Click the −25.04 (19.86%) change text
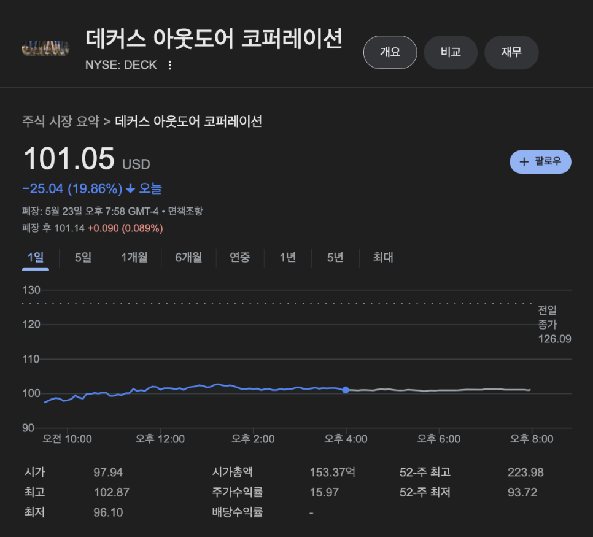Image resolution: width=593 pixels, height=537 pixels. (72, 188)
